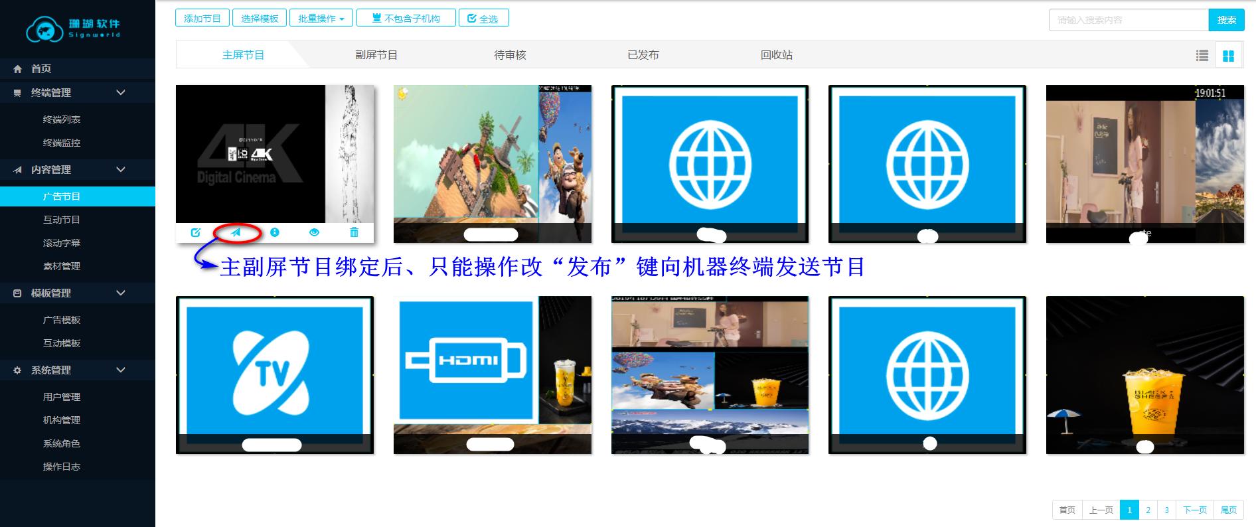Select the HDMI program thumbnail
This screenshot has width=1256, height=527.
click(x=493, y=375)
